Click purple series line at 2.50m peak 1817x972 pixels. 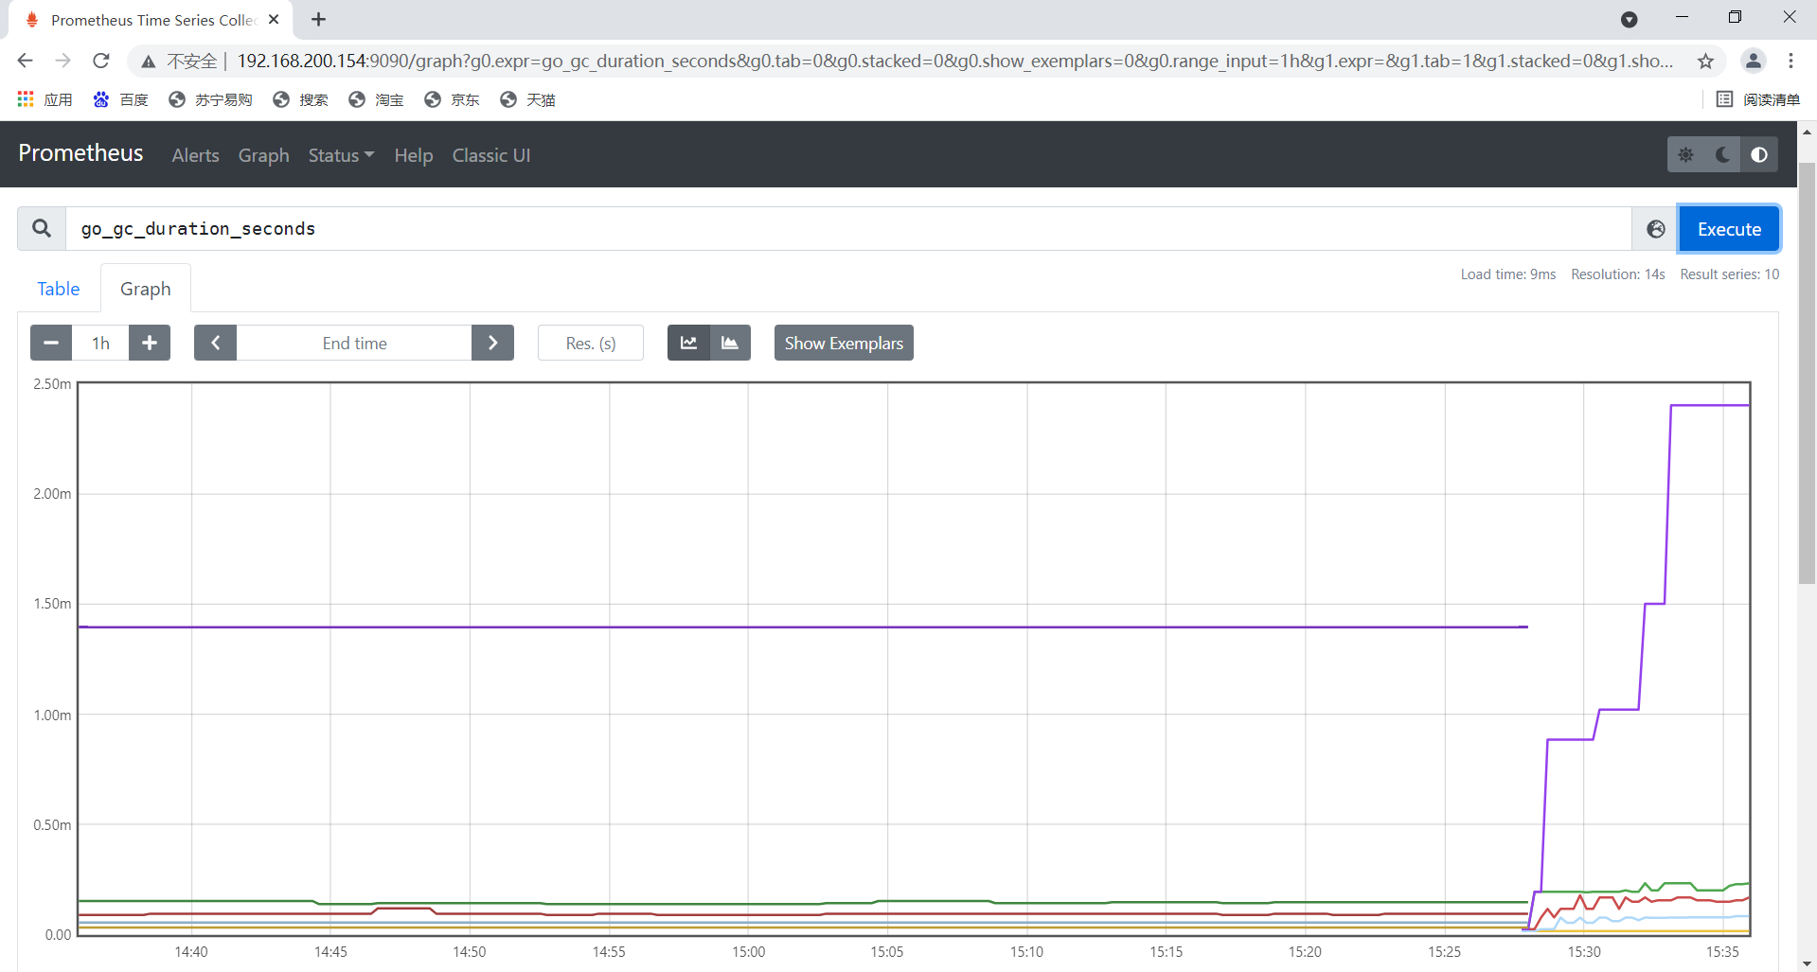(1710, 405)
